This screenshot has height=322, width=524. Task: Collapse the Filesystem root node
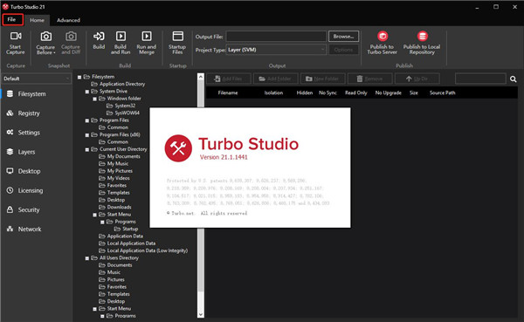click(x=79, y=77)
